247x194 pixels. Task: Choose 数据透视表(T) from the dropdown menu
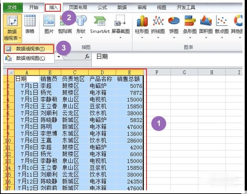click(29, 49)
